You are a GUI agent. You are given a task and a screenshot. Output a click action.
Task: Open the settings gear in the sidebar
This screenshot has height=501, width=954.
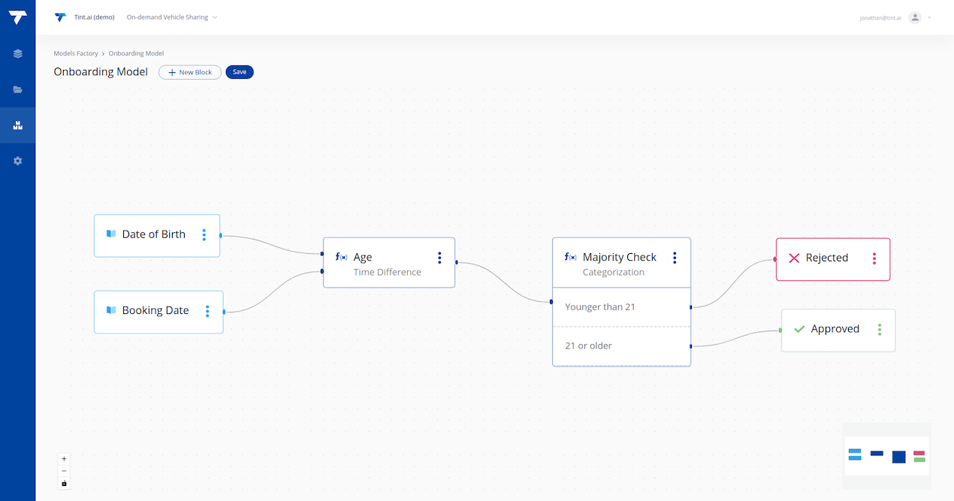pos(17,161)
